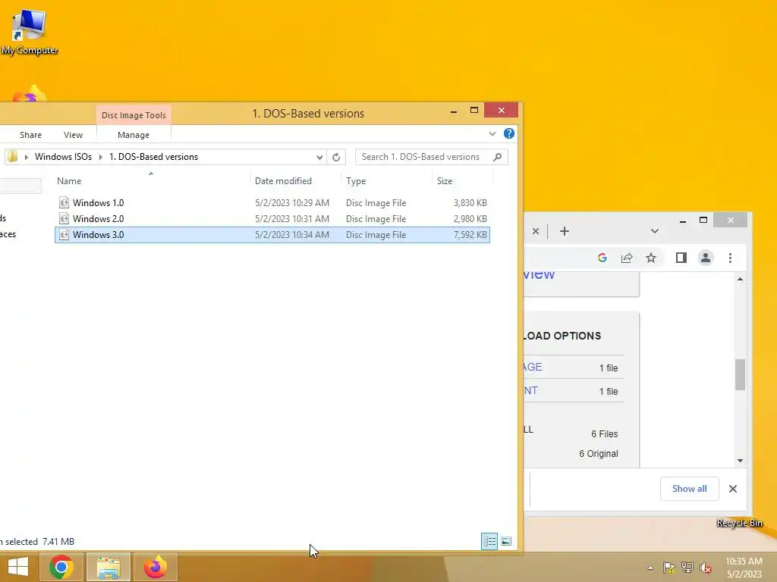Click muted volume tray icon
Image resolution: width=777 pixels, height=582 pixels.
(x=706, y=568)
